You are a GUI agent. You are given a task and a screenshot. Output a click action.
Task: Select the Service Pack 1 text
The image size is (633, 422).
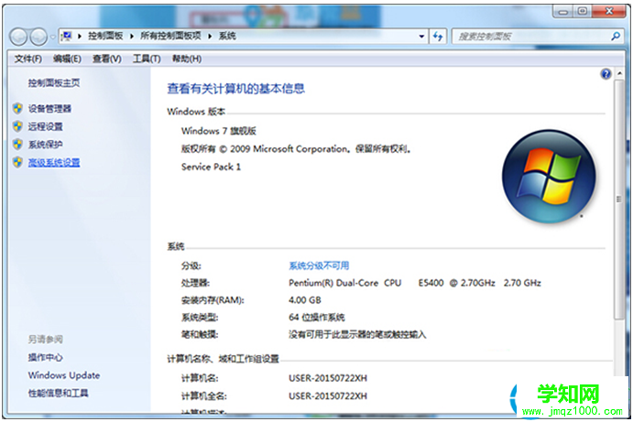coord(211,167)
